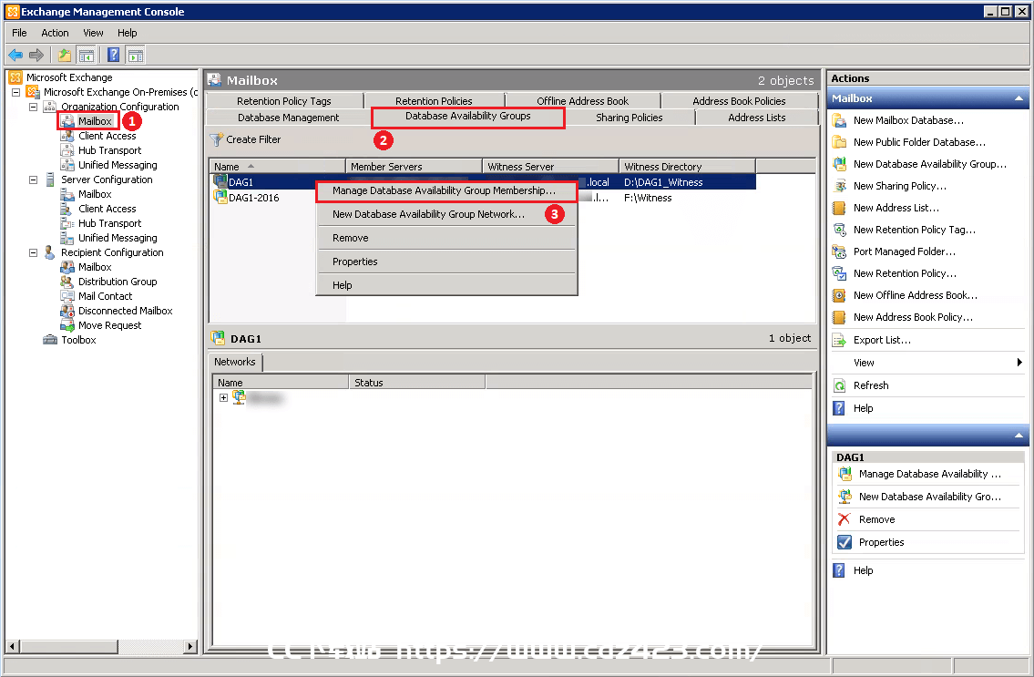Toggle the action pane toolbar icon
This screenshot has width=1034, height=677.
point(136,56)
